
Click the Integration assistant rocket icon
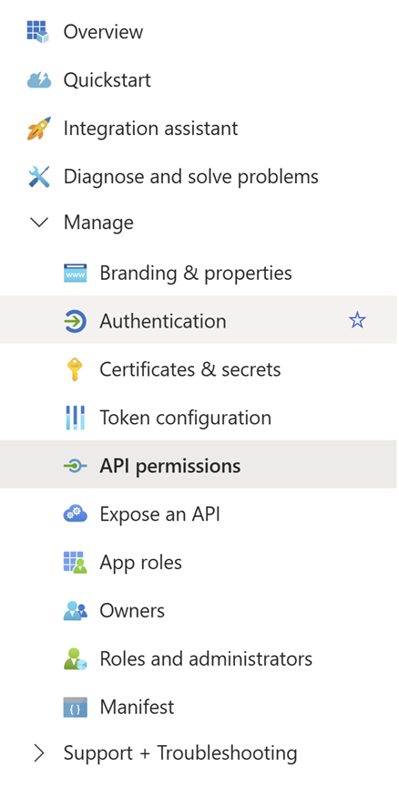click(38, 129)
